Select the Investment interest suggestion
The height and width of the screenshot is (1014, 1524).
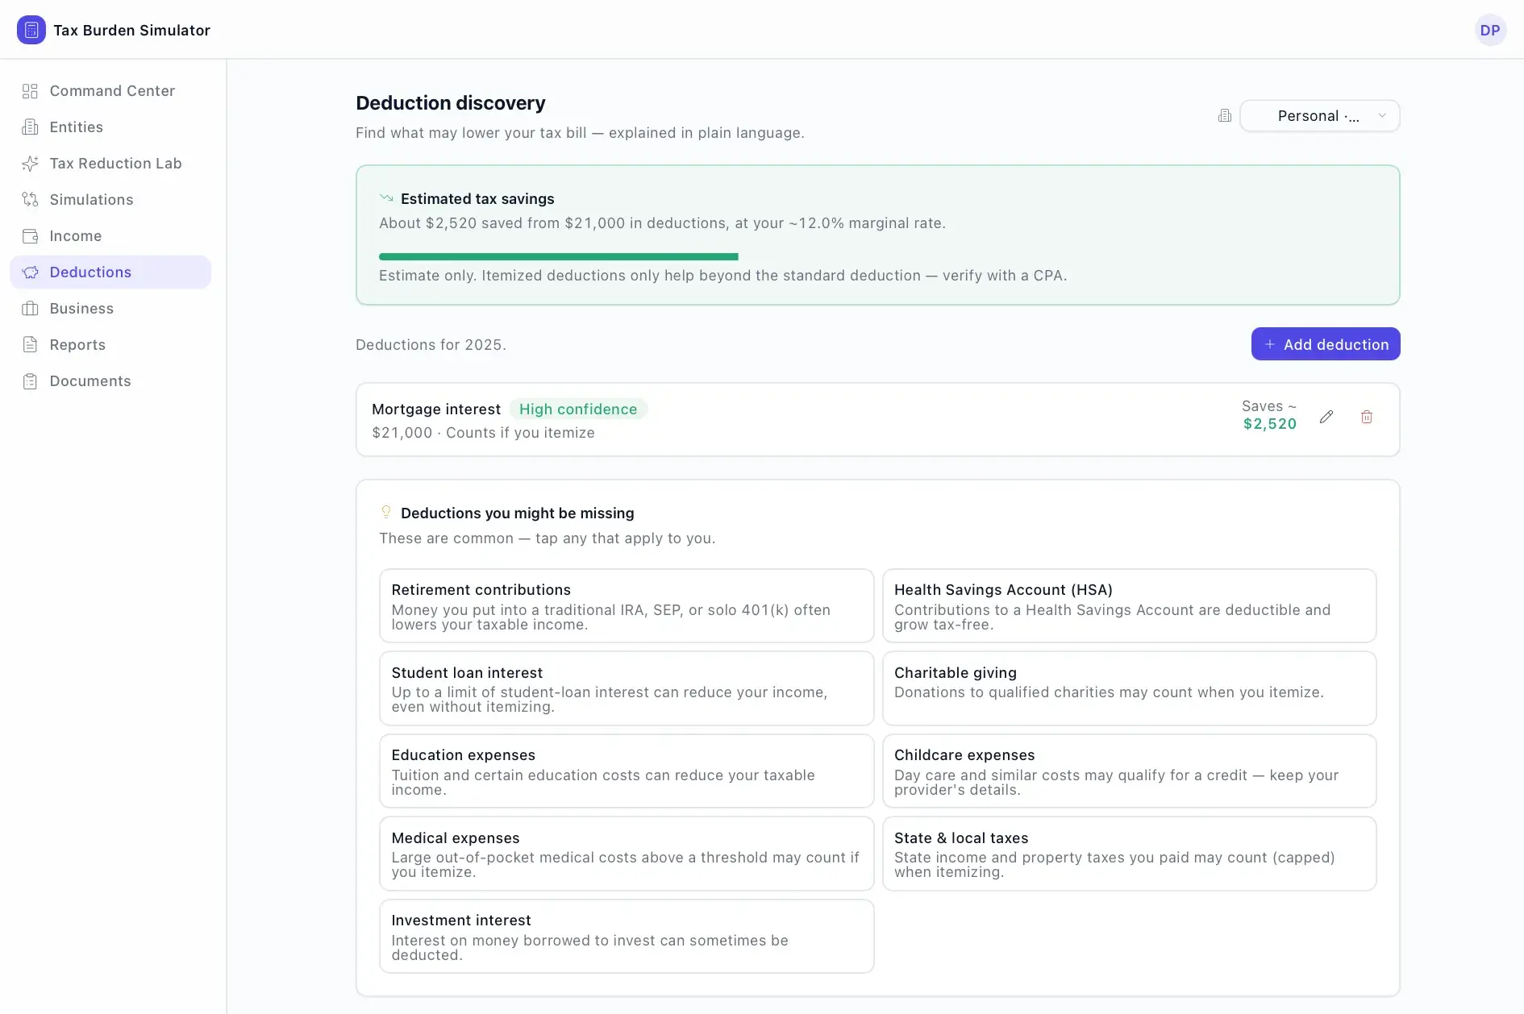coord(627,937)
